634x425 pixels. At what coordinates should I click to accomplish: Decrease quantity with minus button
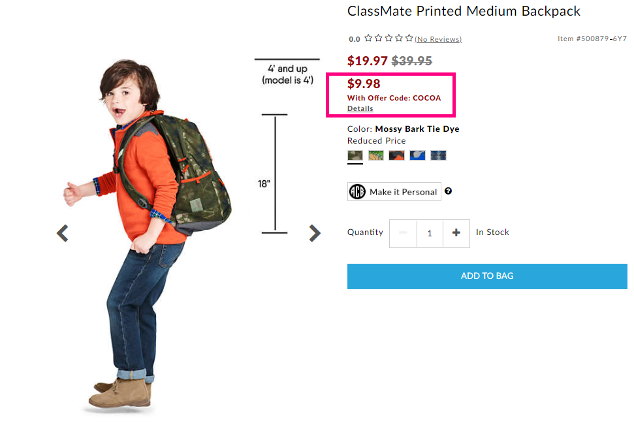coord(403,233)
